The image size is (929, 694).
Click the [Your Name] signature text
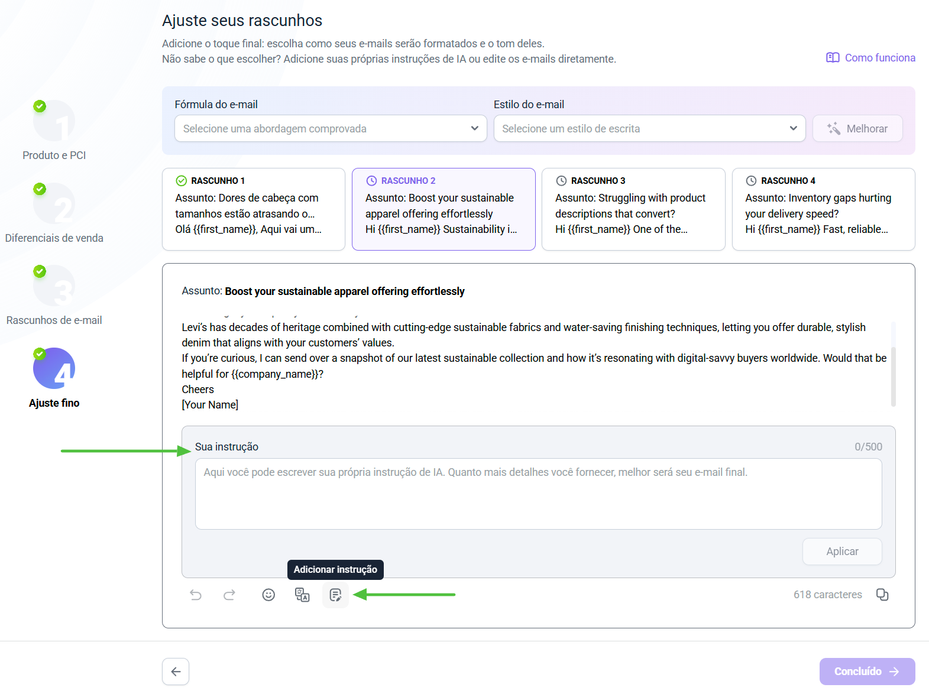(x=210, y=405)
